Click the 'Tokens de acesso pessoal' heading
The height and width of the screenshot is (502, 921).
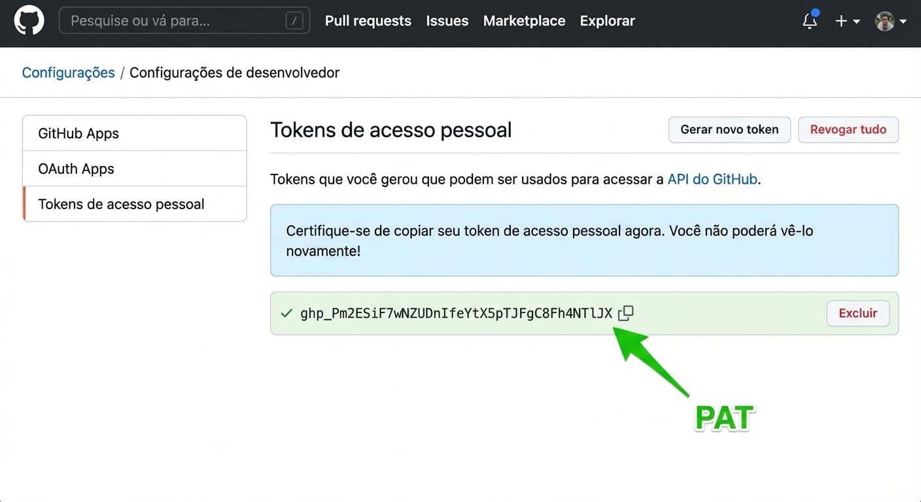(391, 129)
